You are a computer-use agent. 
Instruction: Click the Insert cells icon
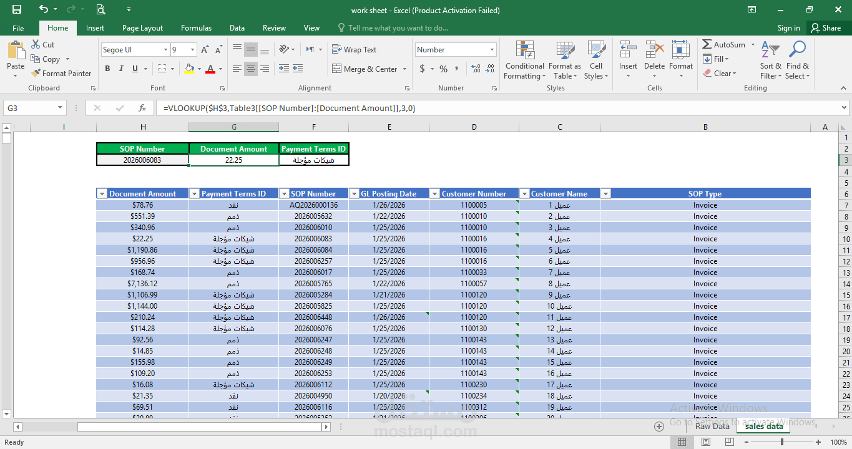(628, 50)
